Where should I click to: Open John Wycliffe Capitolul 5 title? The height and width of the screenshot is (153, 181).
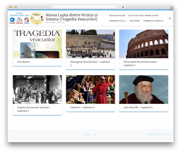point(138,107)
